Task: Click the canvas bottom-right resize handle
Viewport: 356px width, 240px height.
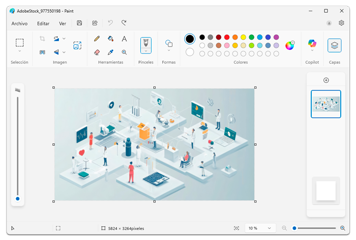Action: (255, 201)
